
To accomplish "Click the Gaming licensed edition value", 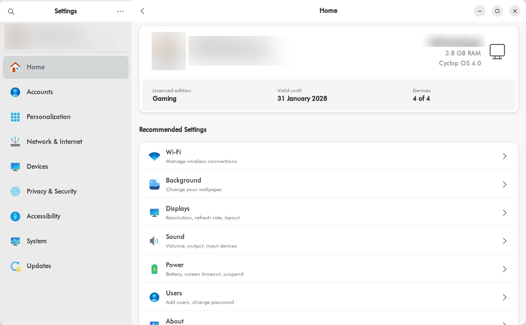I will 164,98.
